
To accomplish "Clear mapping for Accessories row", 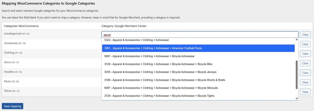I will coord(305,44).
